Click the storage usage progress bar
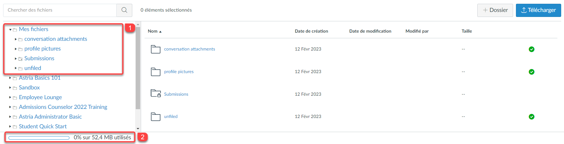The height and width of the screenshot is (144, 564). click(39, 138)
